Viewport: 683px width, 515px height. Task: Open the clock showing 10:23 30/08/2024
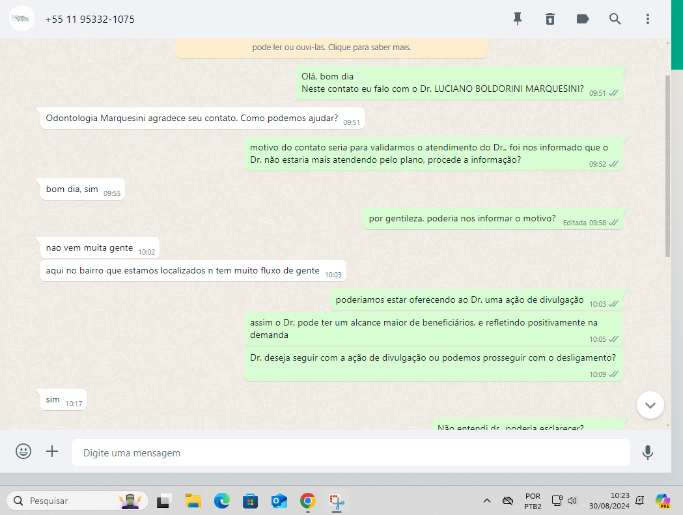click(x=609, y=501)
